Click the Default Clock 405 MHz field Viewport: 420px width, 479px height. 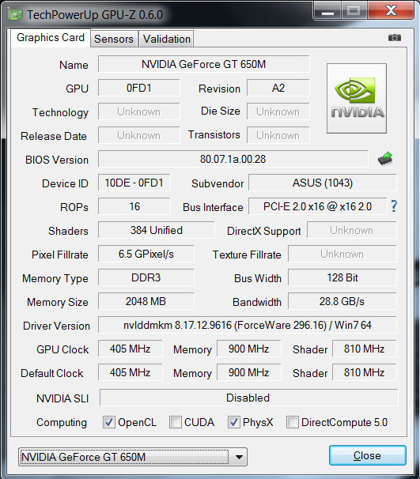click(130, 372)
